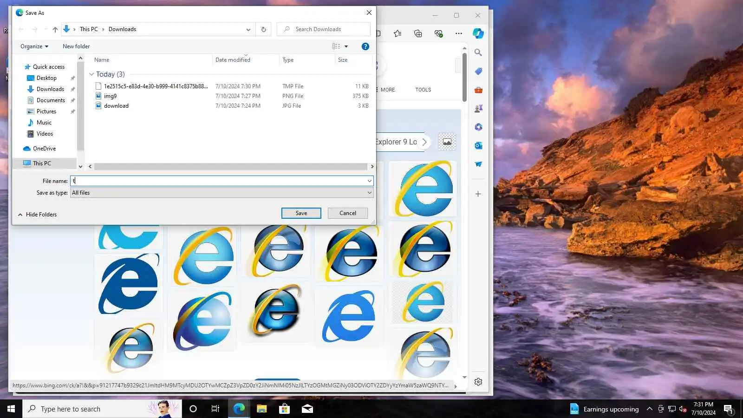
Task: Open the MORE tab in Bing
Action: [388, 90]
